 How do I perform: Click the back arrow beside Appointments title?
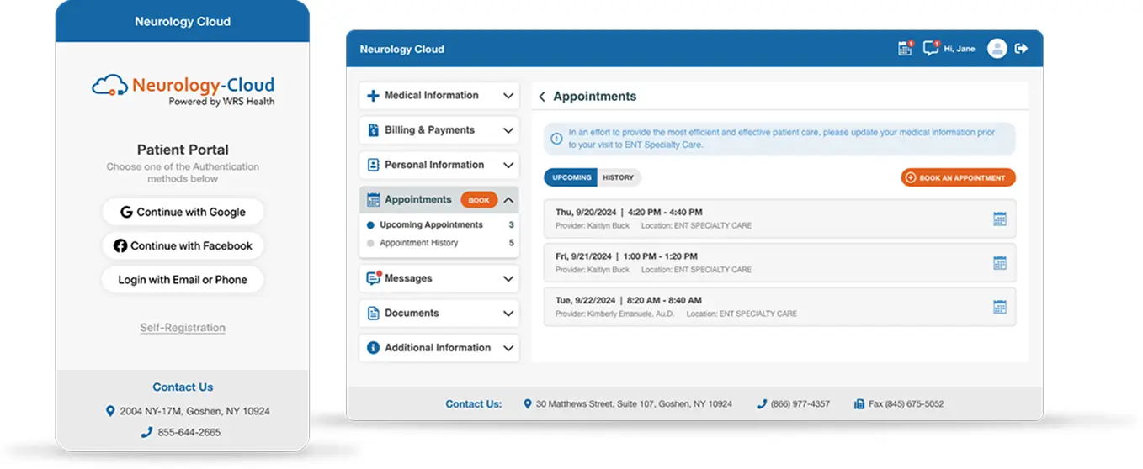tap(542, 97)
